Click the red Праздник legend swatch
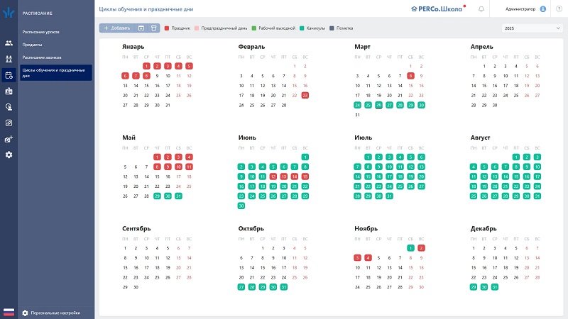This screenshot has width=568, height=319. 167,28
